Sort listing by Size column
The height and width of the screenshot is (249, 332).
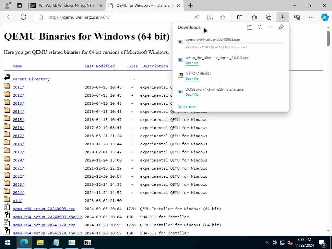tap(133, 66)
